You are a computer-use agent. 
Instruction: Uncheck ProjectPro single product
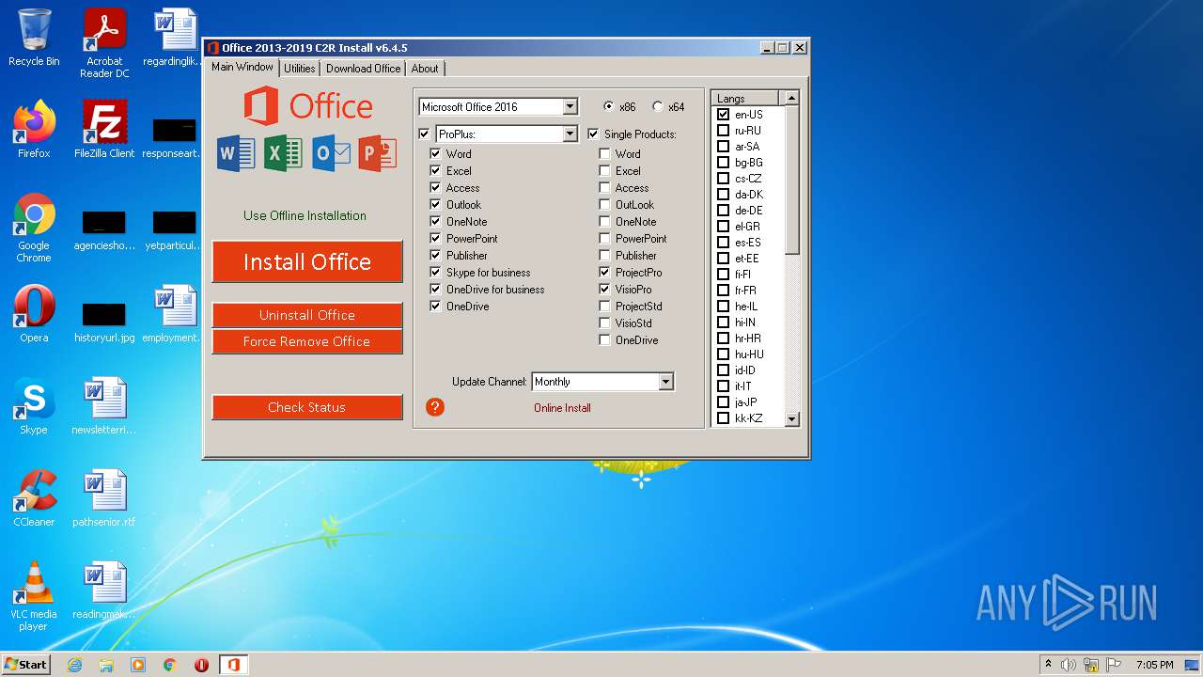[604, 272]
